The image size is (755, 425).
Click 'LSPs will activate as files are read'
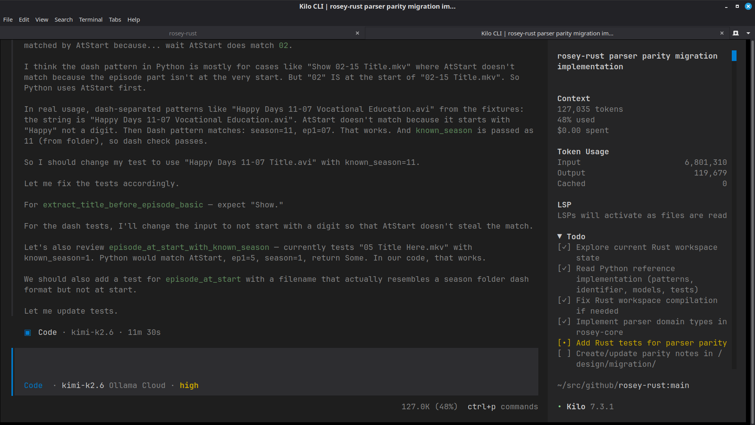[642, 216]
